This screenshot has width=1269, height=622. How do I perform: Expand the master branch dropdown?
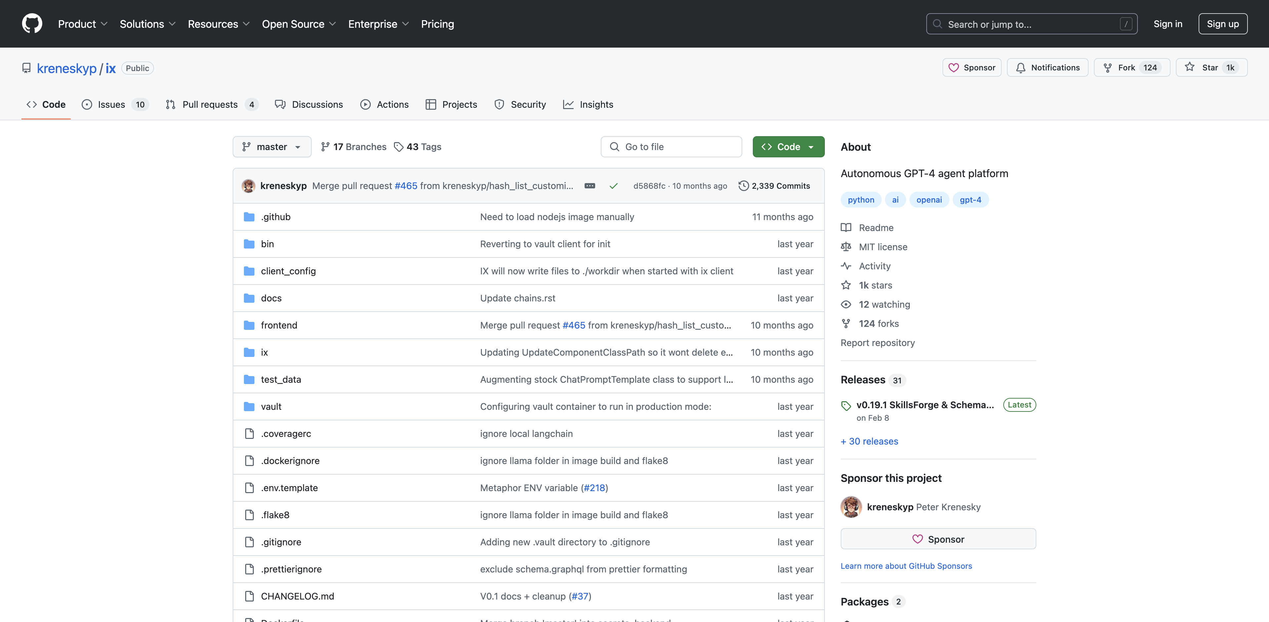click(270, 147)
